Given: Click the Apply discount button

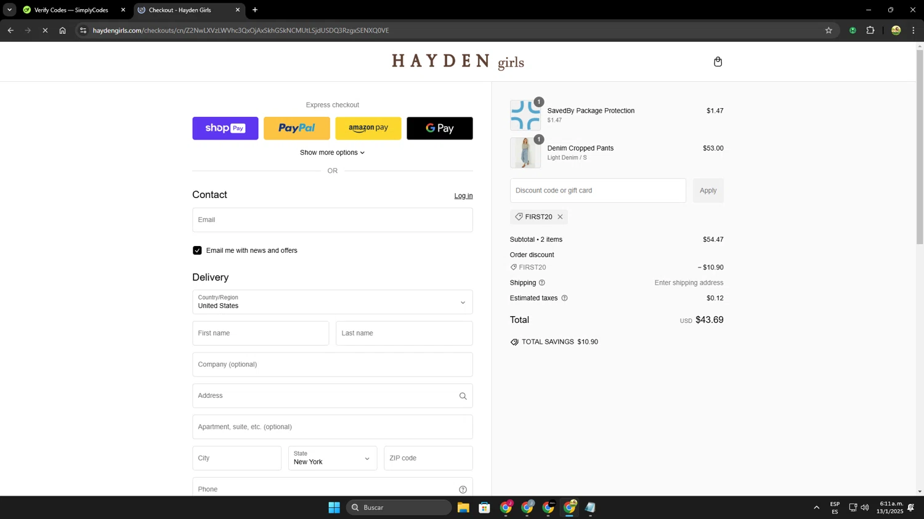Looking at the screenshot, I should (x=708, y=191).
